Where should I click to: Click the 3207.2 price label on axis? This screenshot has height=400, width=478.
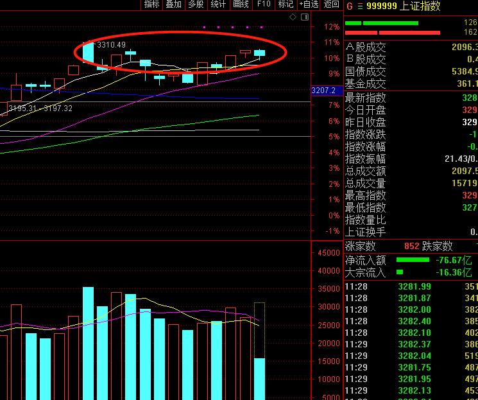(323, 91)
